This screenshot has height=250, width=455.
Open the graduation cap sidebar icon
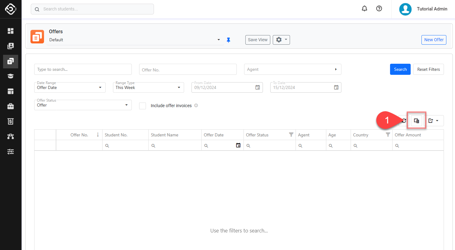pyautogui.click(x=11, y=76)
